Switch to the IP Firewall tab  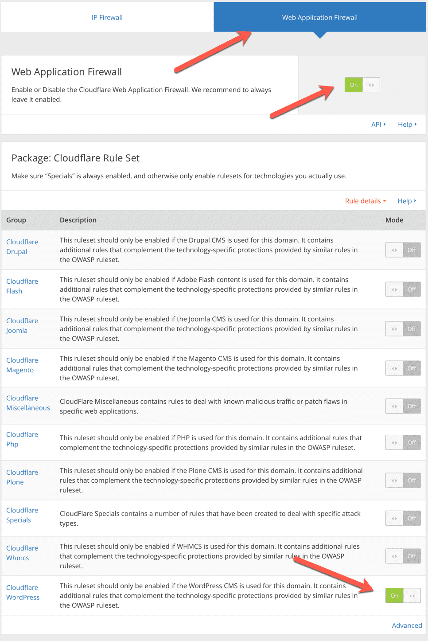click(x=107, y=18)
